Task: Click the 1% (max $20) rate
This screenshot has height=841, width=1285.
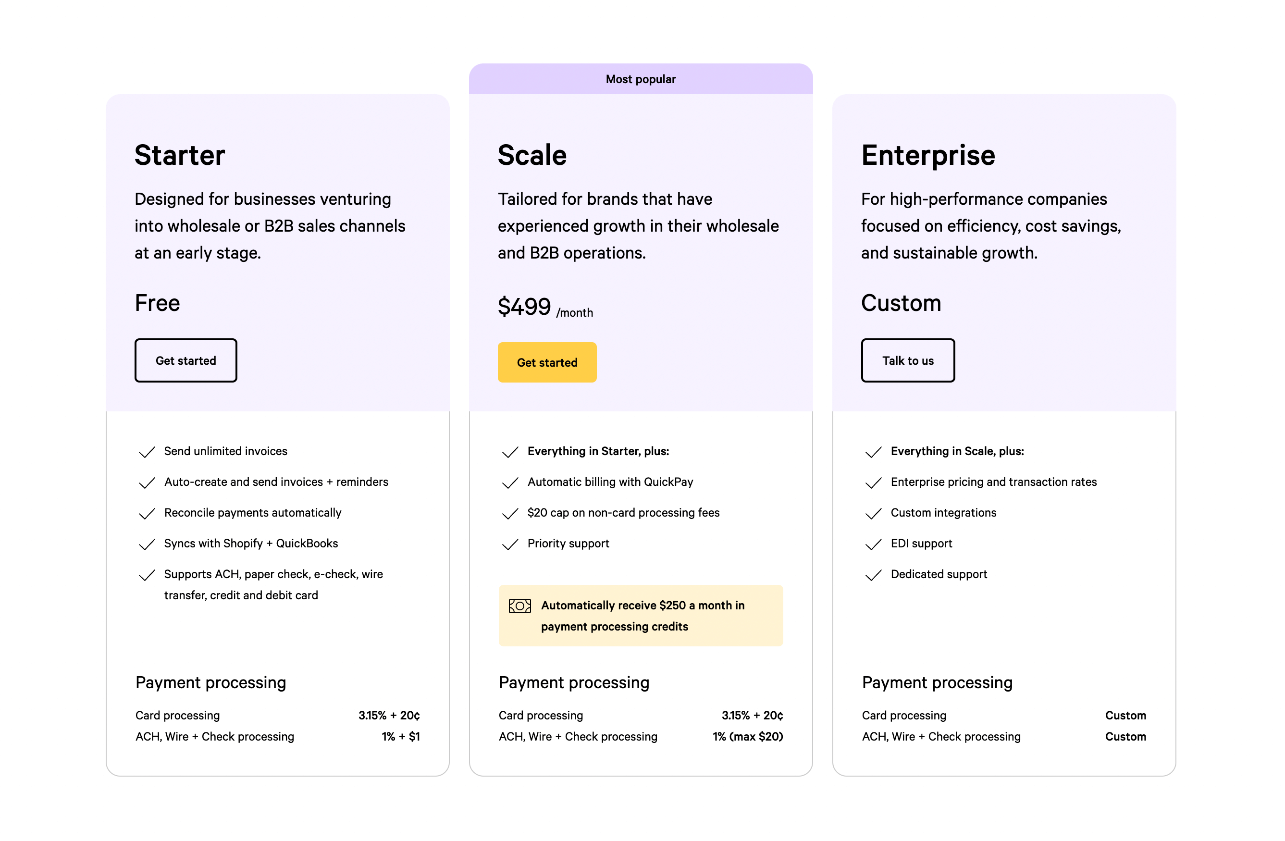Action: [x=747, y=736]
